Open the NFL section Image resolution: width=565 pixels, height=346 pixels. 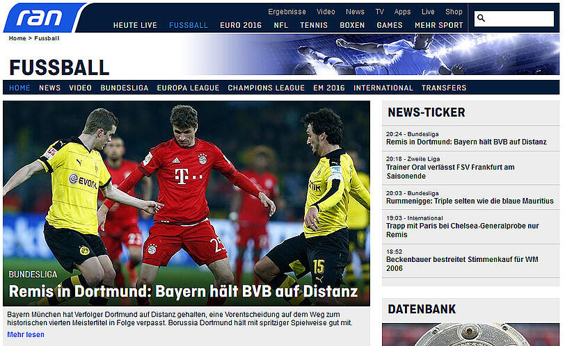pos(280,25)
